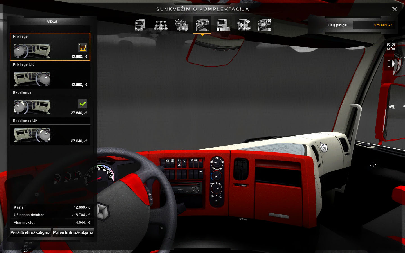The width and height of the screenshot is (405, 253).
Task: Click the green checkmark on Excellence
Action: click(x=82, y=104)
